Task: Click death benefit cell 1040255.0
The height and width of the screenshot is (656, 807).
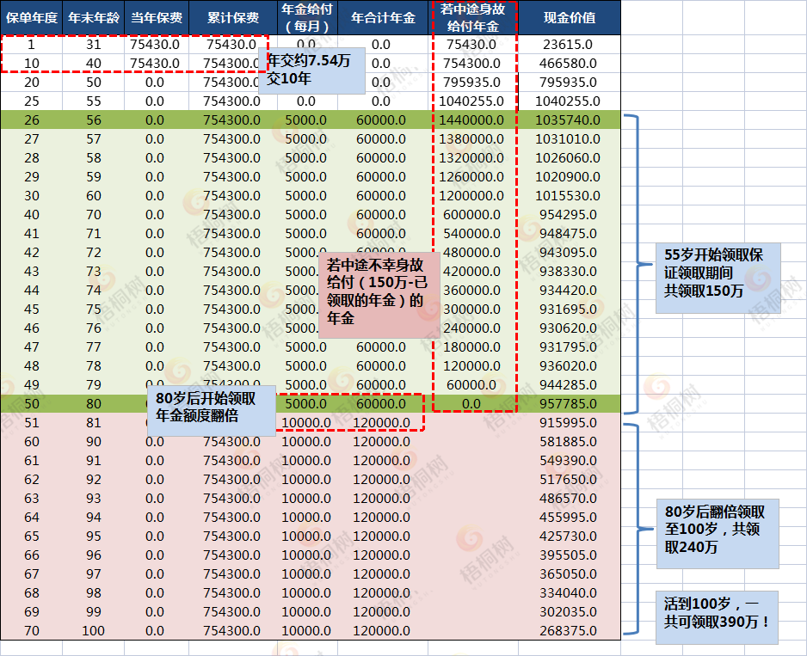Action: (x=471, y=101)
